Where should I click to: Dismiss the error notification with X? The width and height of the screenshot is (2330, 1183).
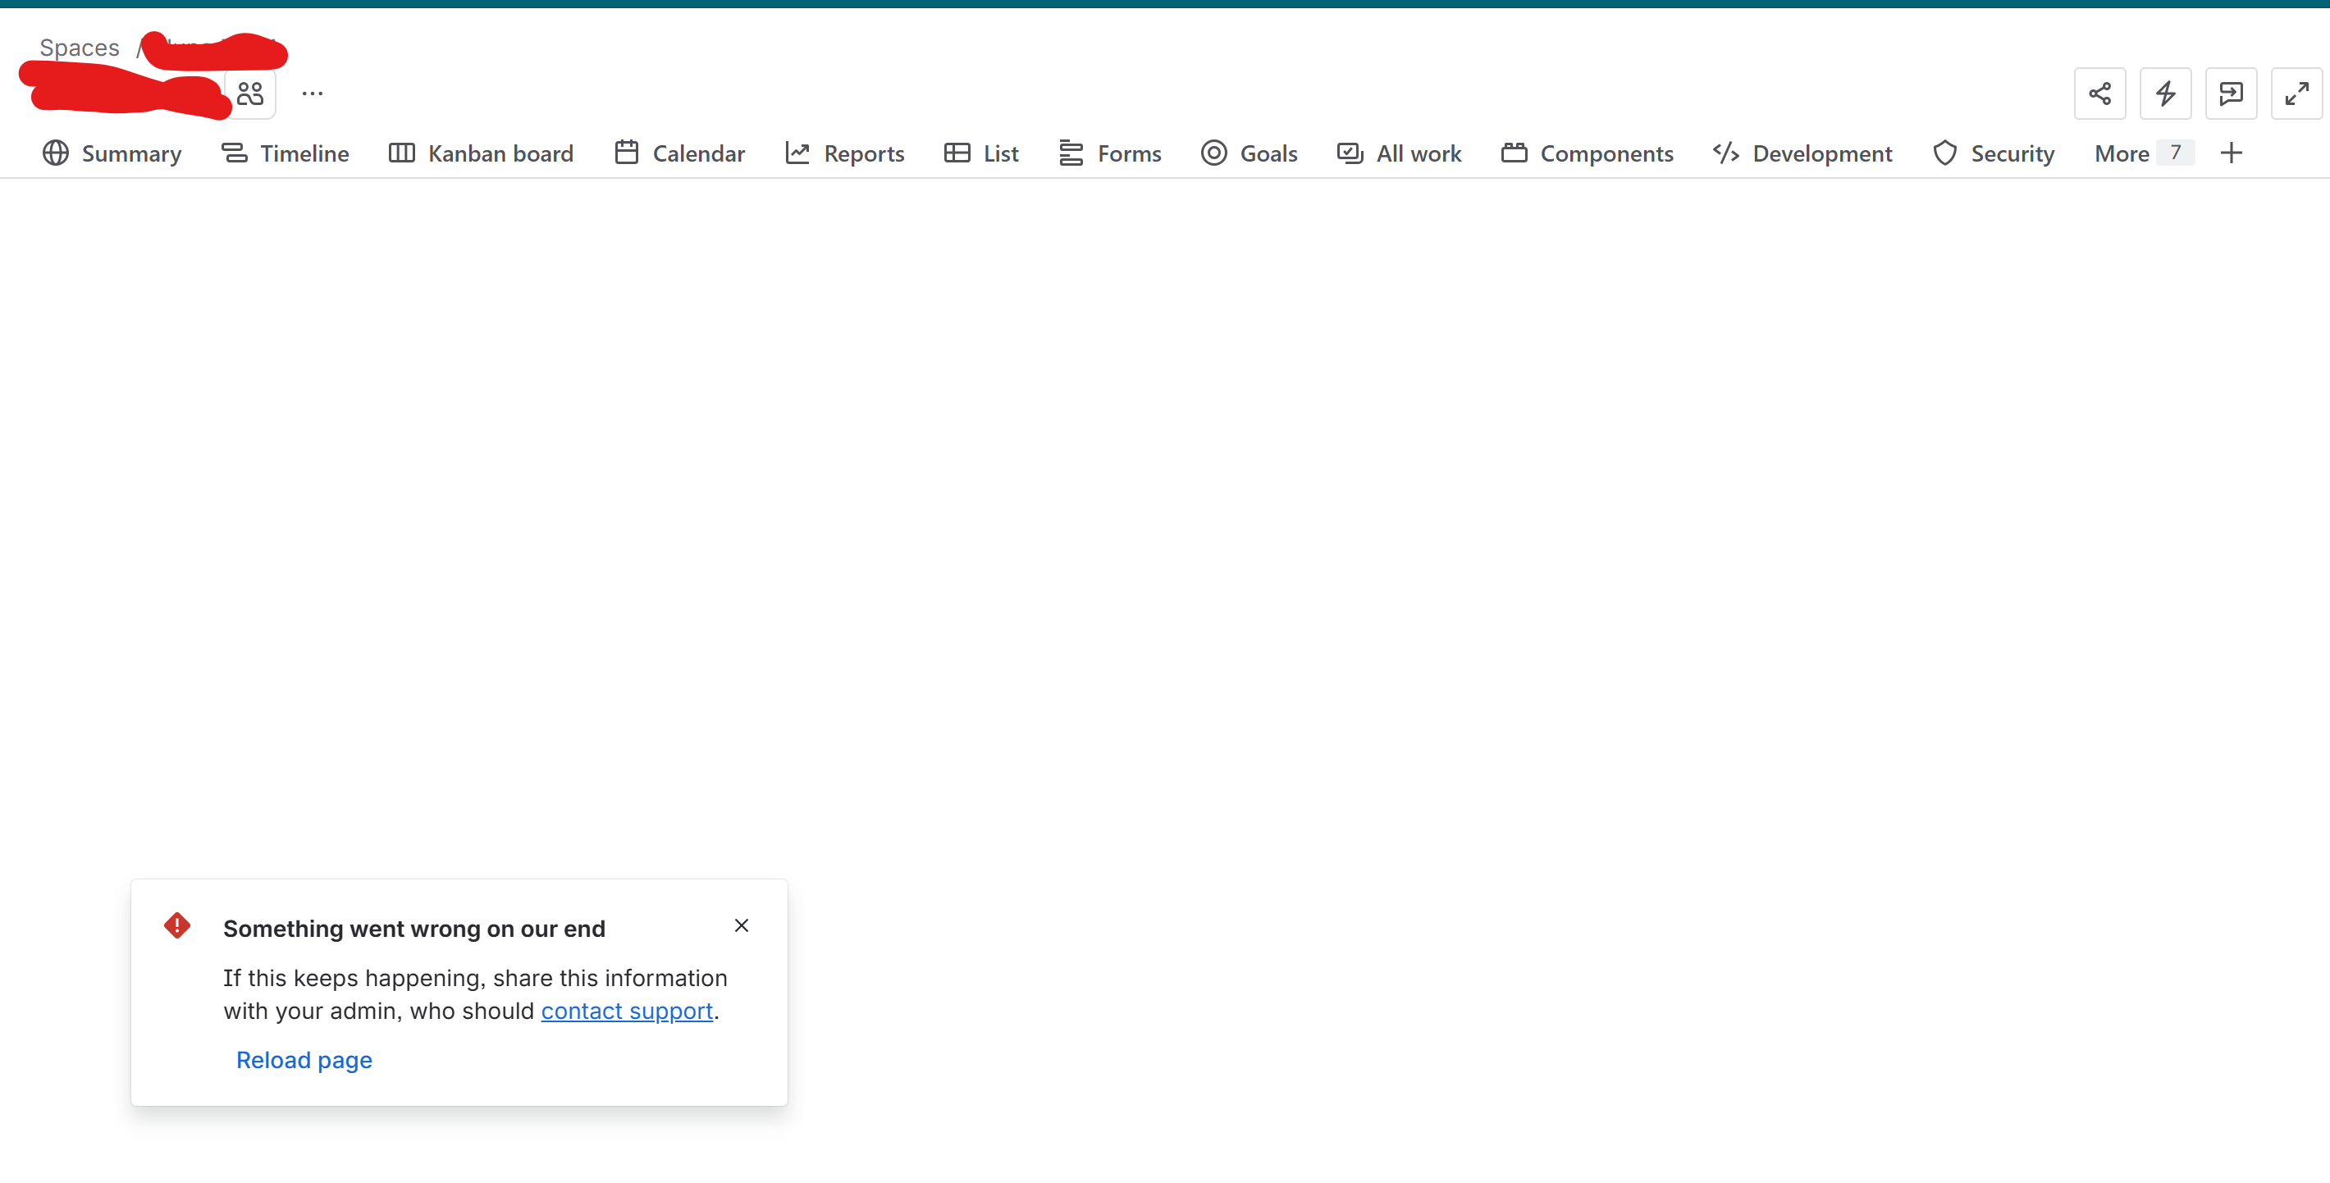pyautogui.click(x=741, y=925)
